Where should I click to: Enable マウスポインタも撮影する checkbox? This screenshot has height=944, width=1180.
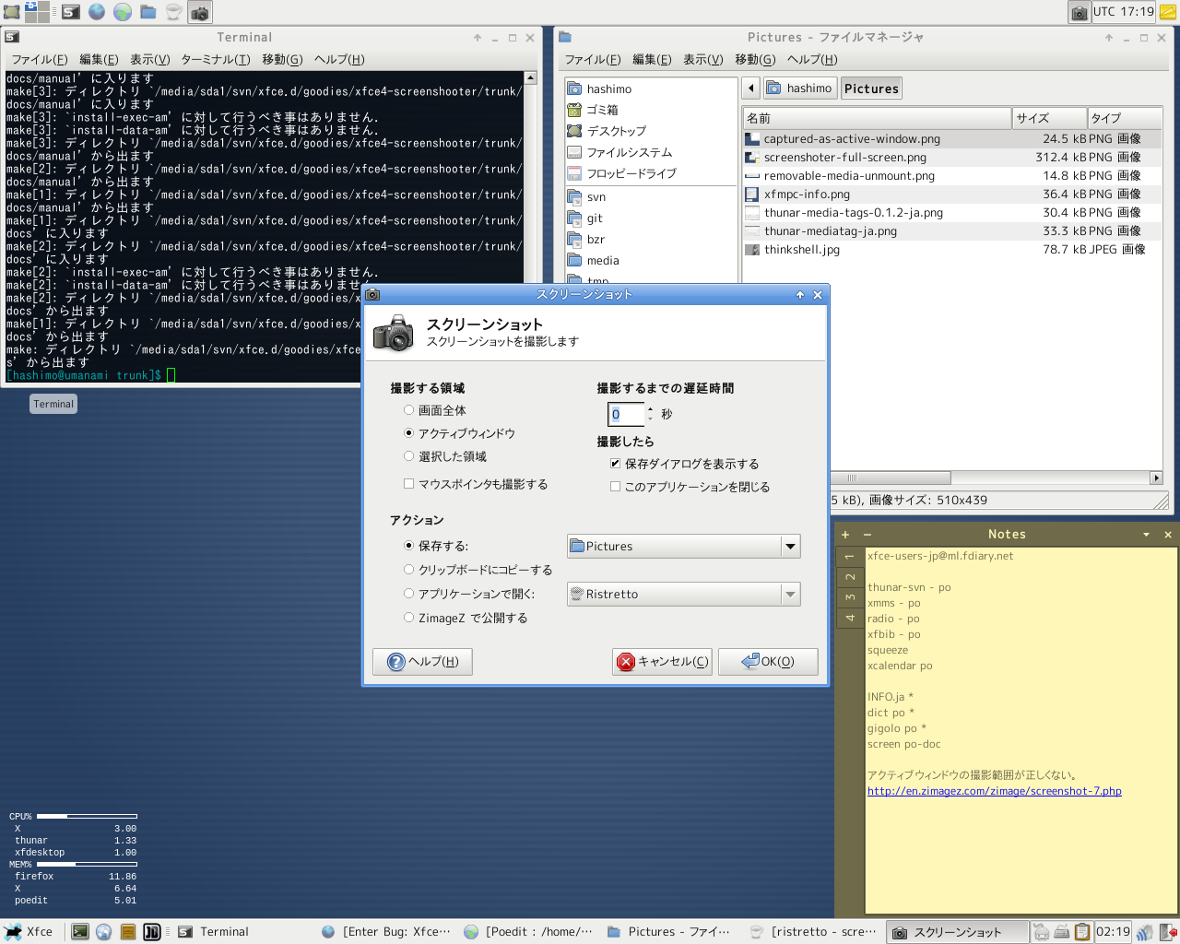(409, 484)
